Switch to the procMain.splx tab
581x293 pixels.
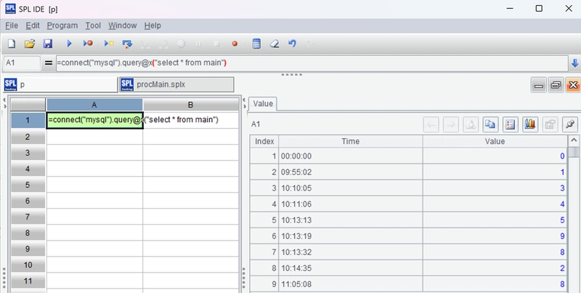point(176,84)
